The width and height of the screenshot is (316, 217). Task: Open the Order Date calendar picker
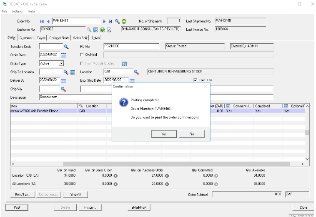click(64, 55)
